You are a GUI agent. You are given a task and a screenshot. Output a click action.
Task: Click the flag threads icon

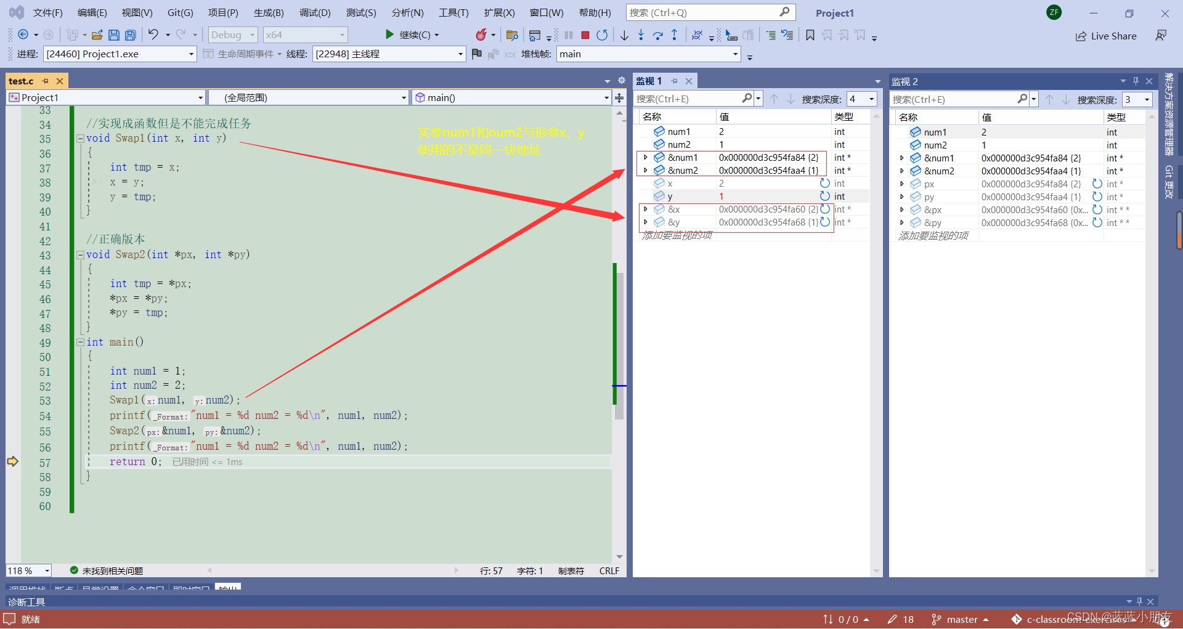pos(476,54)
